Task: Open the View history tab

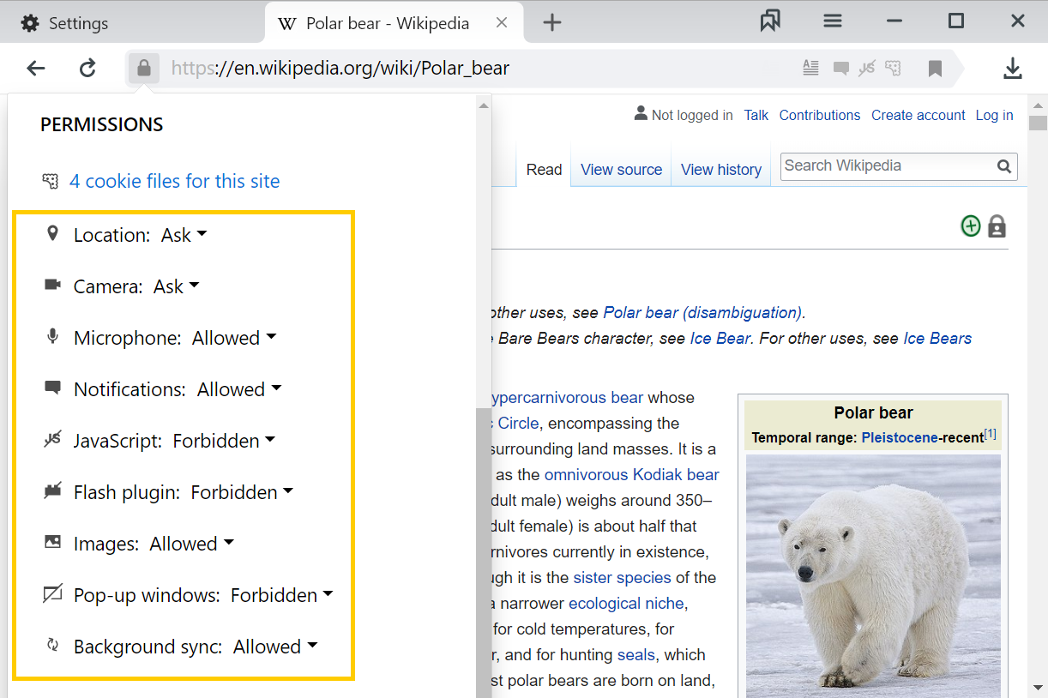Action: click(x=721, y=170)
